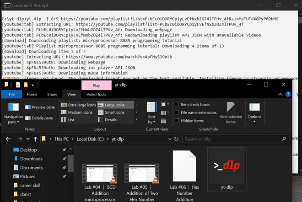Open recent locations dropdown

[28, 139]
